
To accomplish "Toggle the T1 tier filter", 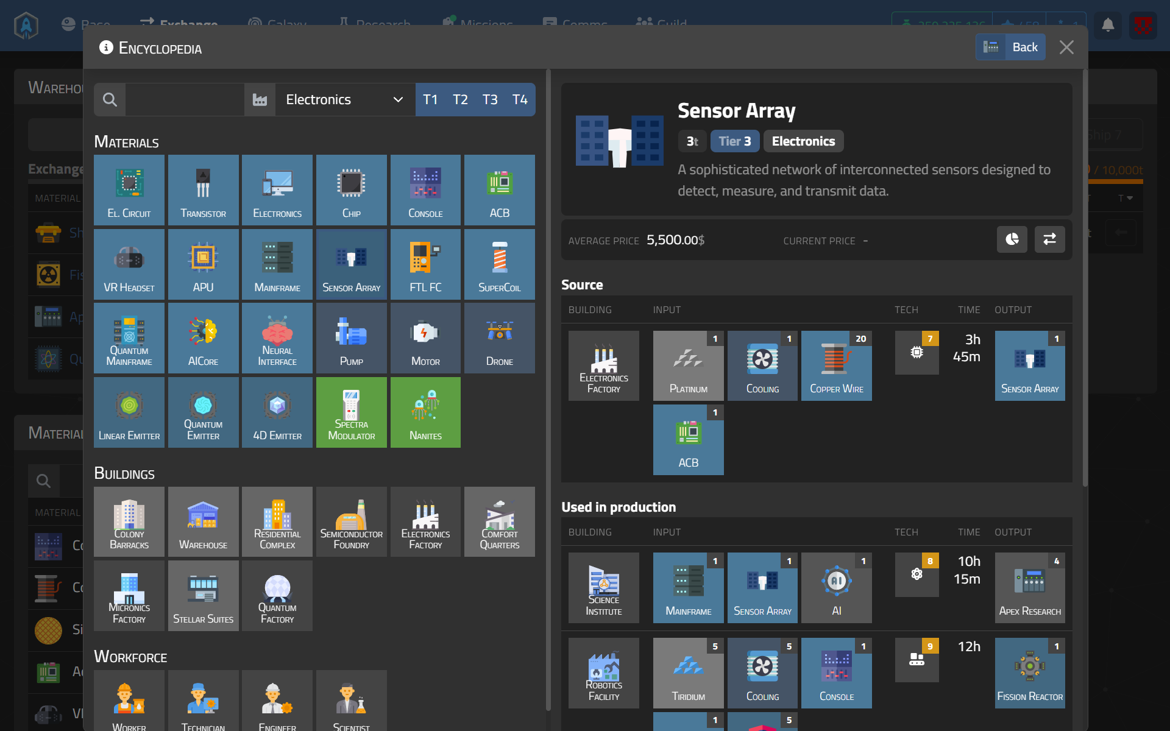I will pos(430,99).
